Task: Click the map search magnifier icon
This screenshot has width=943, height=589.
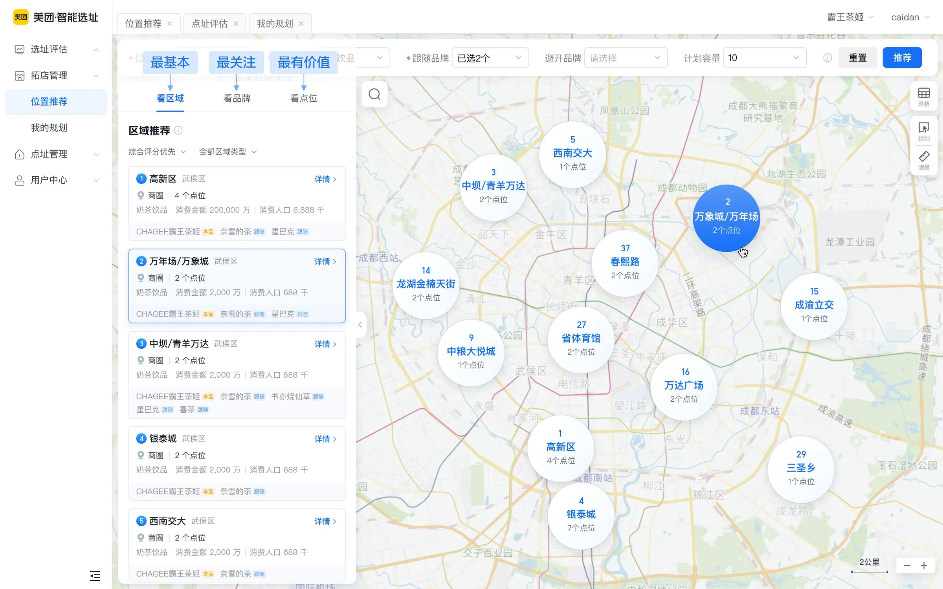Action: click(x=374, y=94)
